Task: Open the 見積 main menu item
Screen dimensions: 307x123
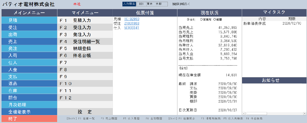Action: click(x=29, y=20)
